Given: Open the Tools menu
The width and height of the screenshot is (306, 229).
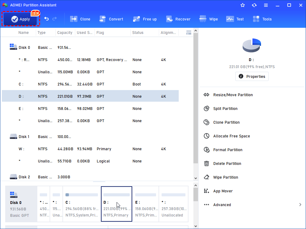Looking at the screenshot, I should tap(262, 19).
